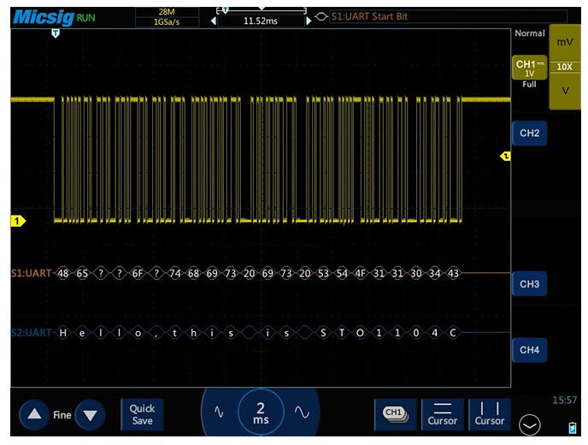Expand the bottom menu chevron

coord(530,424)
